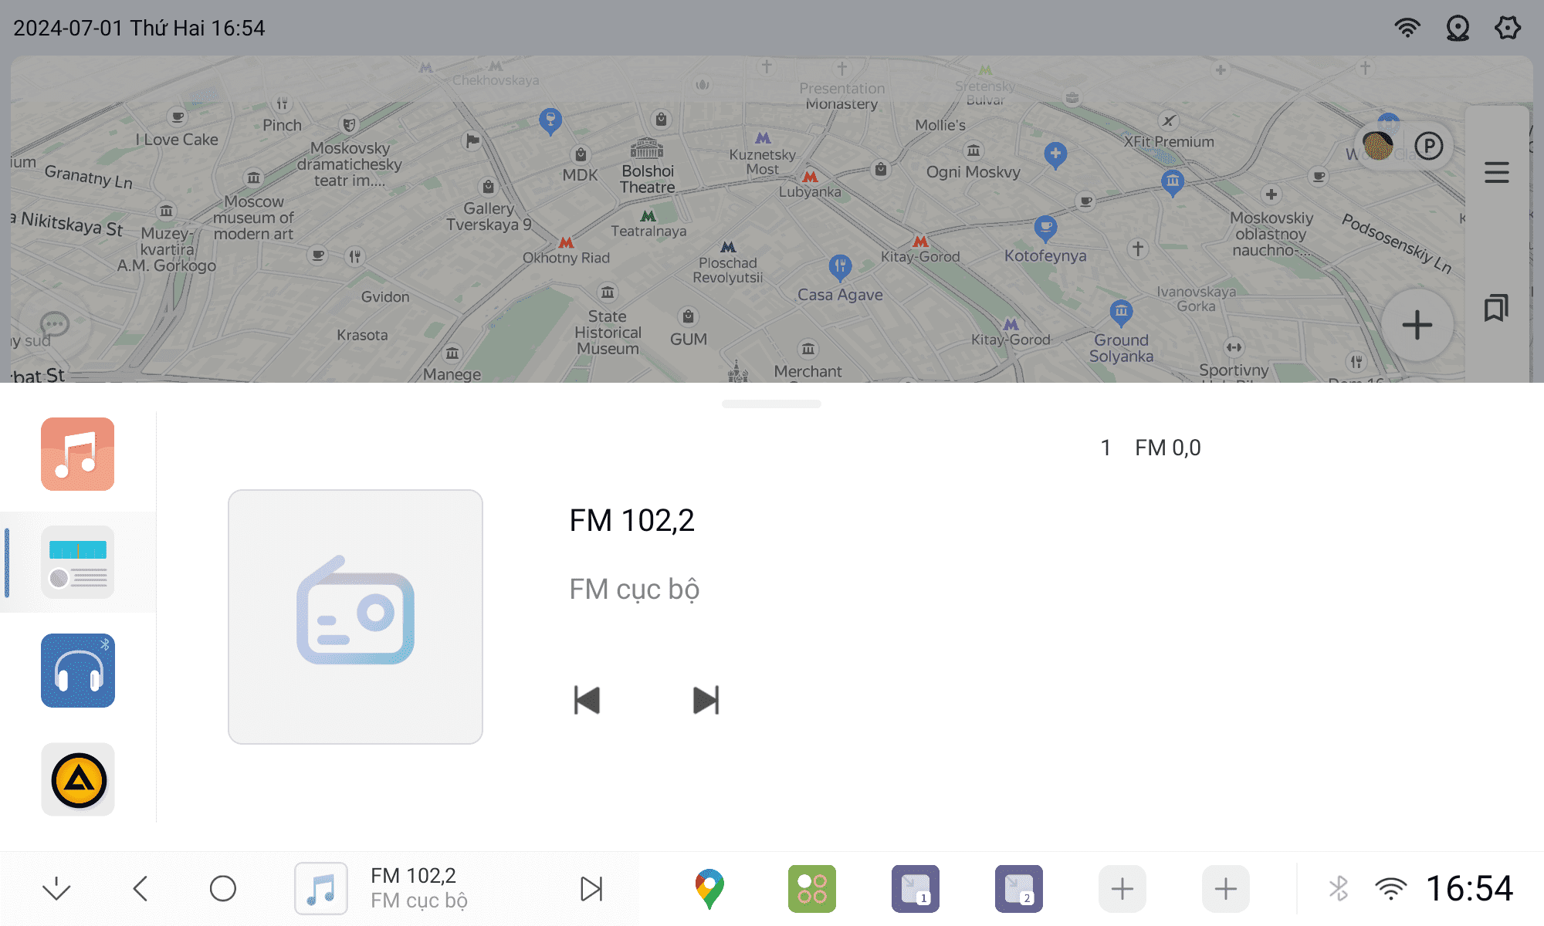
Task: Select the Radio app icon in sidebar
Action: click(77, 562)
